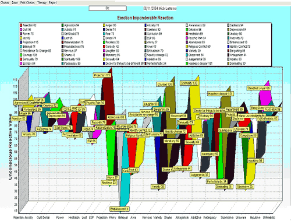Screen dimensions: 291x221
Task: Click the cyan legend swatch for Betrayal 74
Action: tap(22, 47)
